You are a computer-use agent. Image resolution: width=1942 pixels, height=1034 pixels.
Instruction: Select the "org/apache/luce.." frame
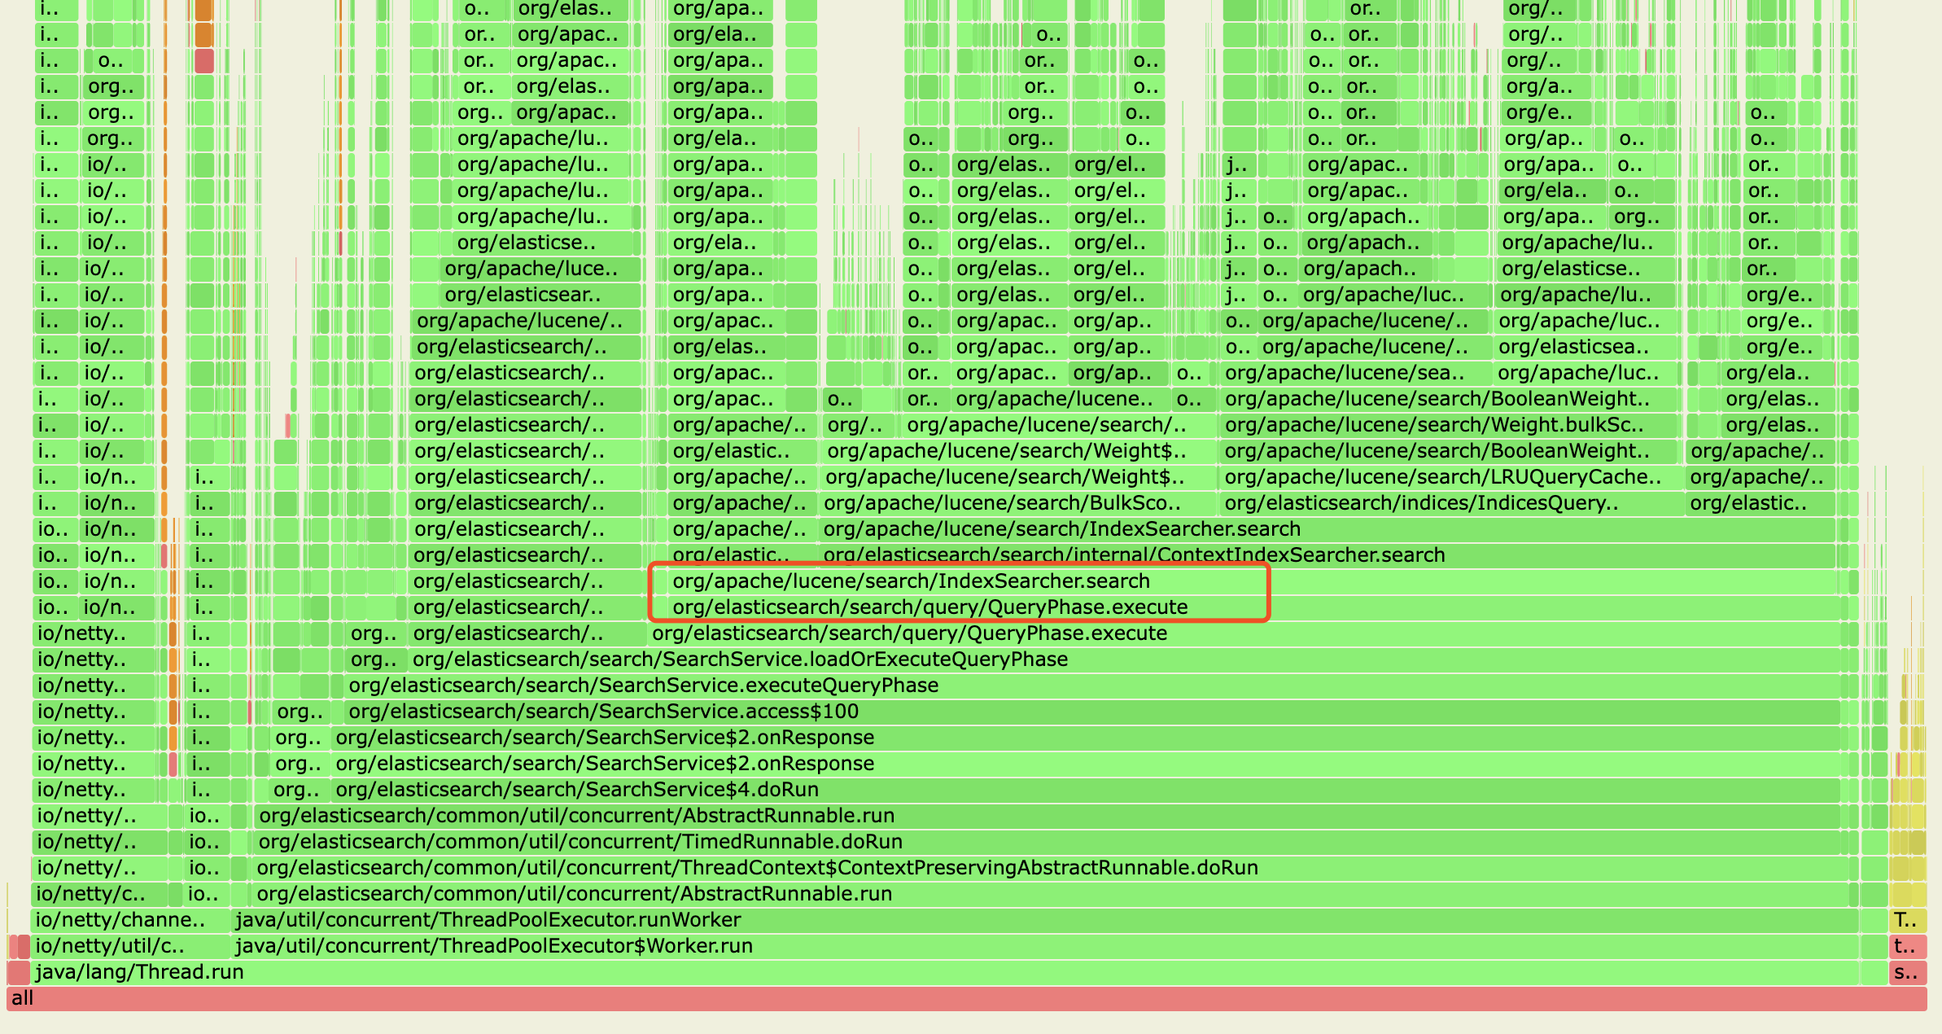coord(540,269)
